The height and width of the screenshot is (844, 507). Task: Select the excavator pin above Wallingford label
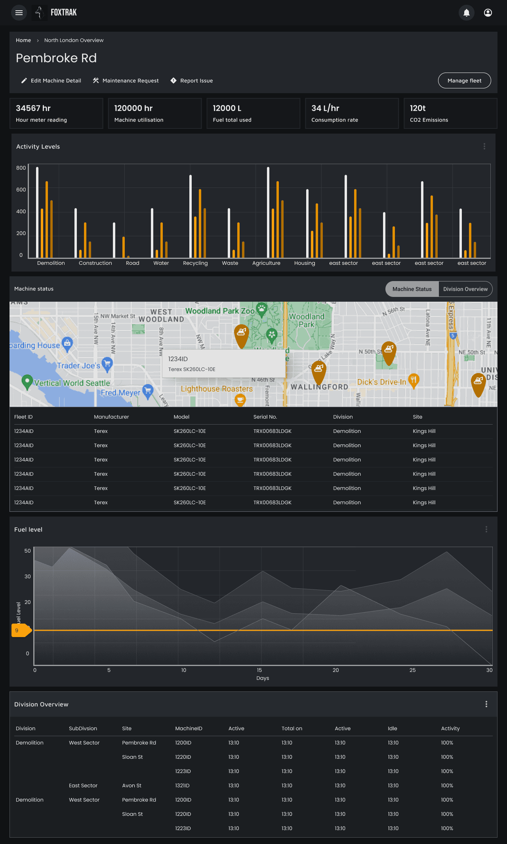pyautogui.click(x=318, y=372)
